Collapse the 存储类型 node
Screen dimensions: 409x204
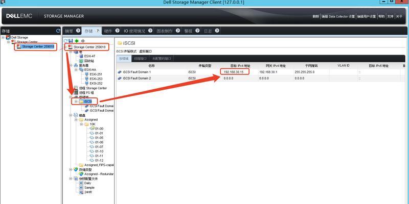[71, 169]
